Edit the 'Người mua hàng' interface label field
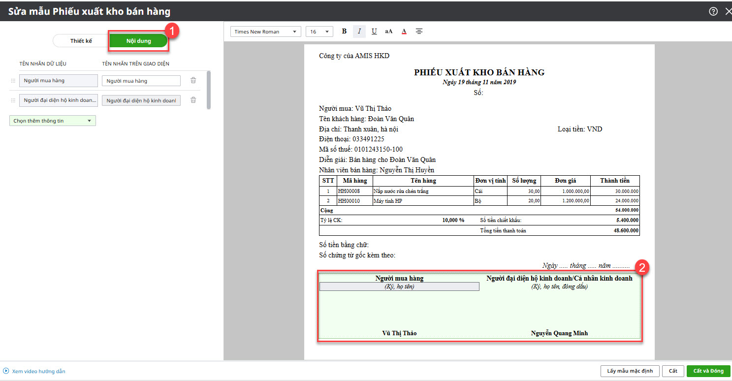 point(141,81)
